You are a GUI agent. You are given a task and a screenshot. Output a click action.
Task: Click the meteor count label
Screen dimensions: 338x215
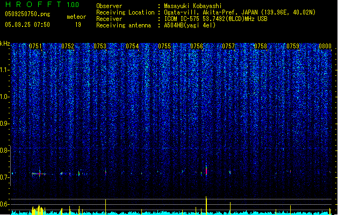pyautogui.click(x=76, y=17)
